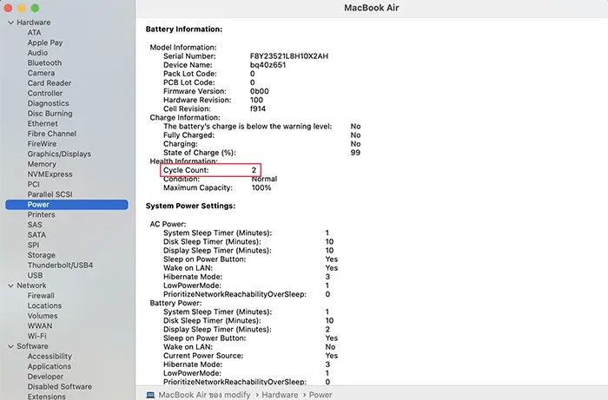The image size is (608, 400).
Task: Open Parallel SCSI information
Action: click(x=50, y=194)
